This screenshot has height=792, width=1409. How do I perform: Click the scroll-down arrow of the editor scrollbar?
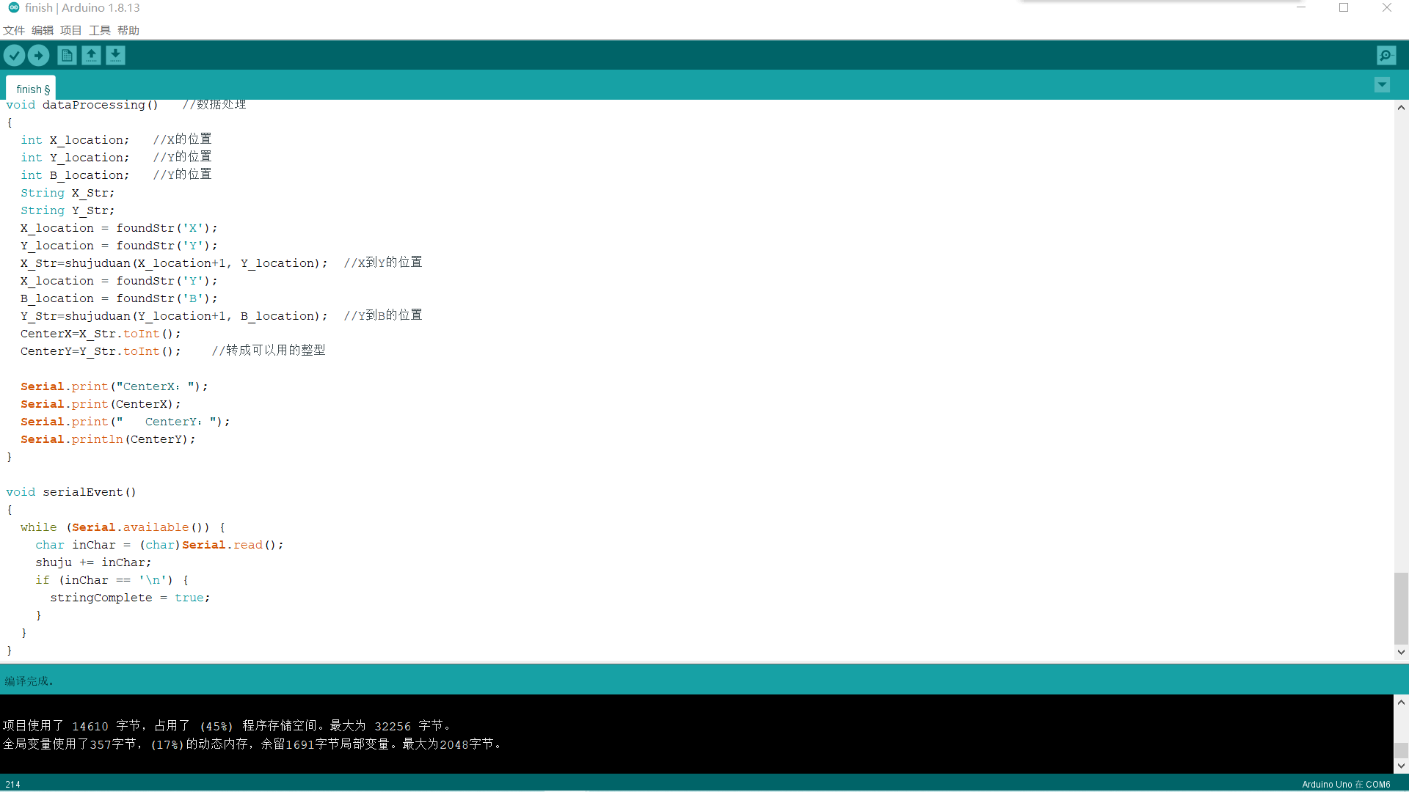pos(1401,652)
